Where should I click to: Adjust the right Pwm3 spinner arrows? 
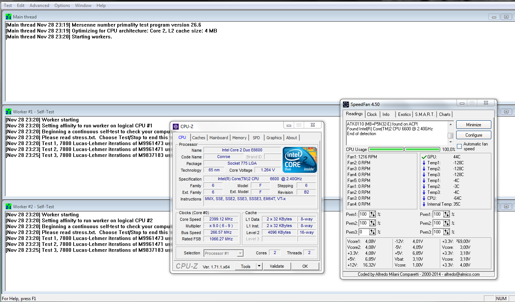(447, 232)
